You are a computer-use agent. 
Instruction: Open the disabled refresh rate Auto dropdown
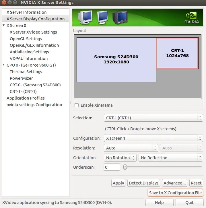[x=181, y=148]
